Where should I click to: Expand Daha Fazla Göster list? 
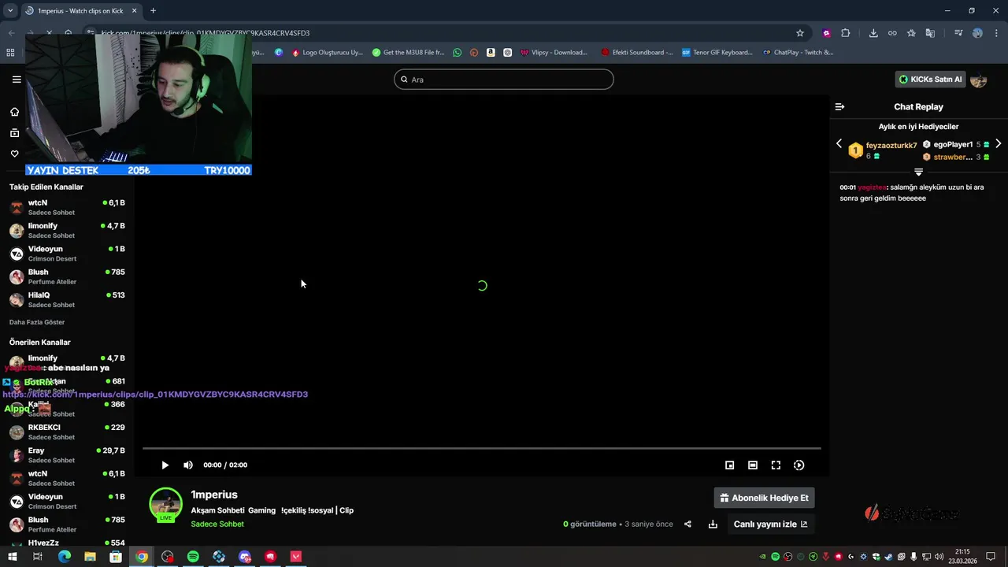tap(37, 322)
